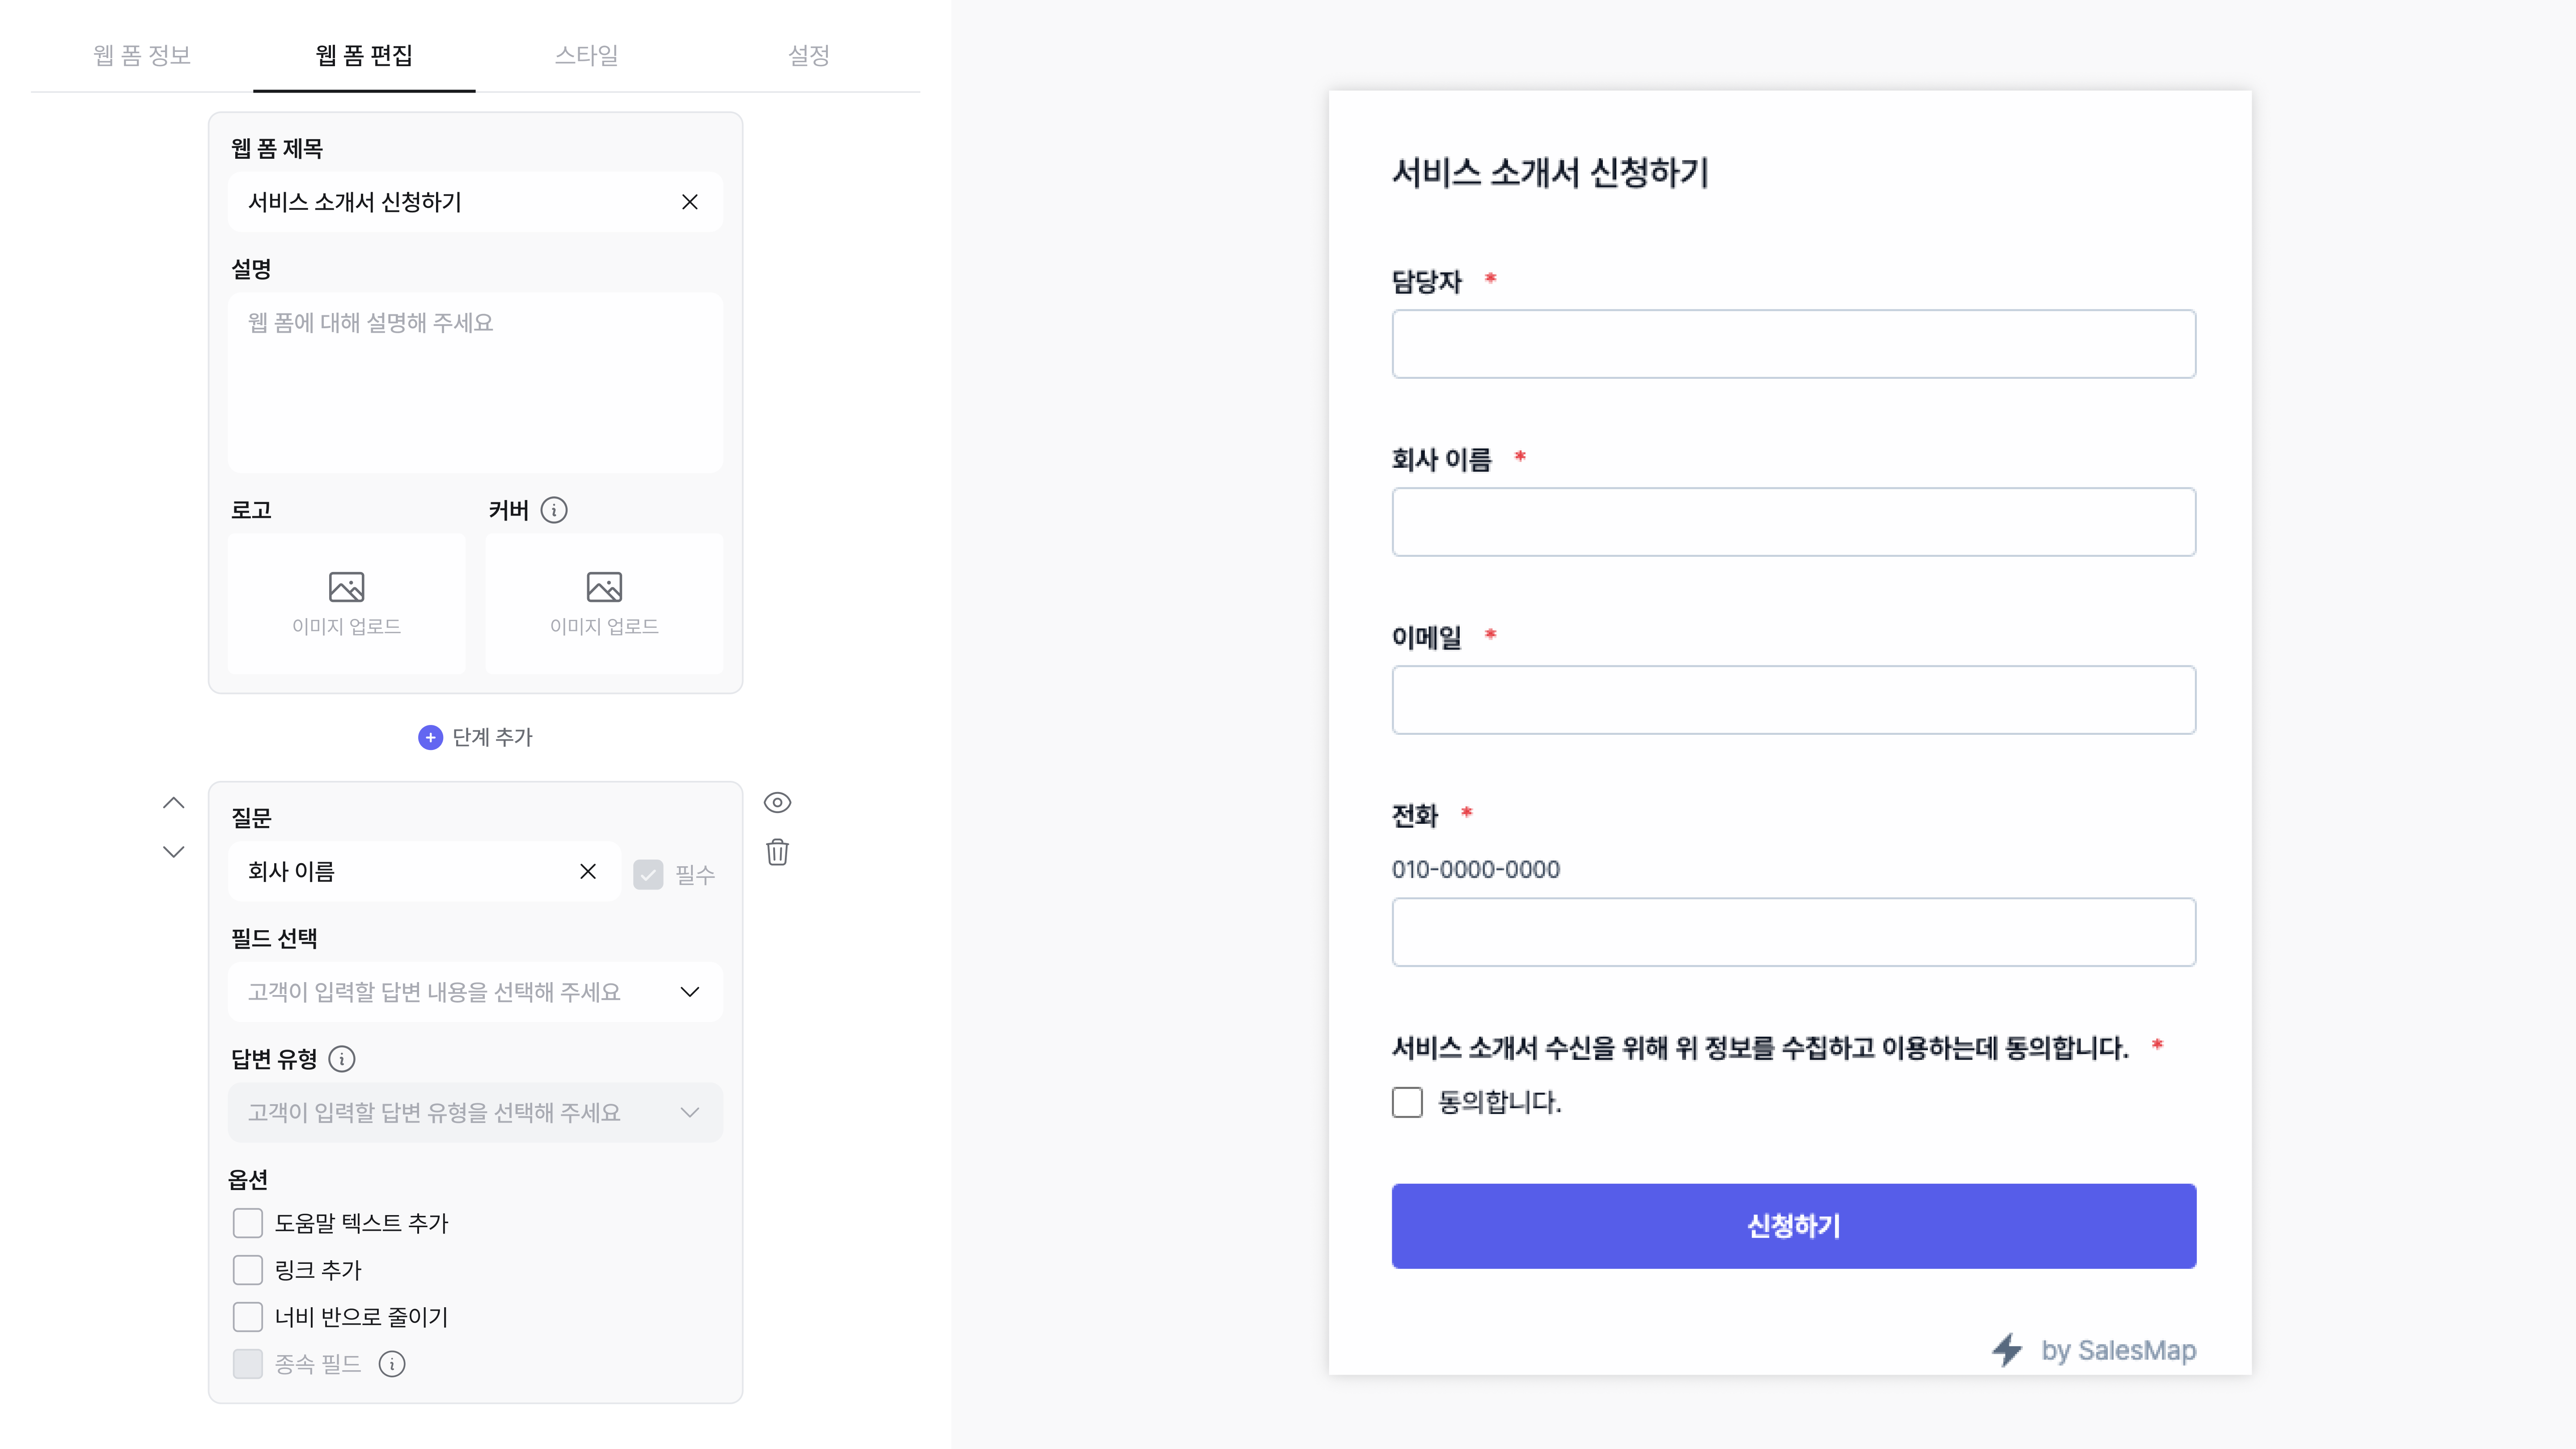Click 단계 추가 to add step

(475, 737)
